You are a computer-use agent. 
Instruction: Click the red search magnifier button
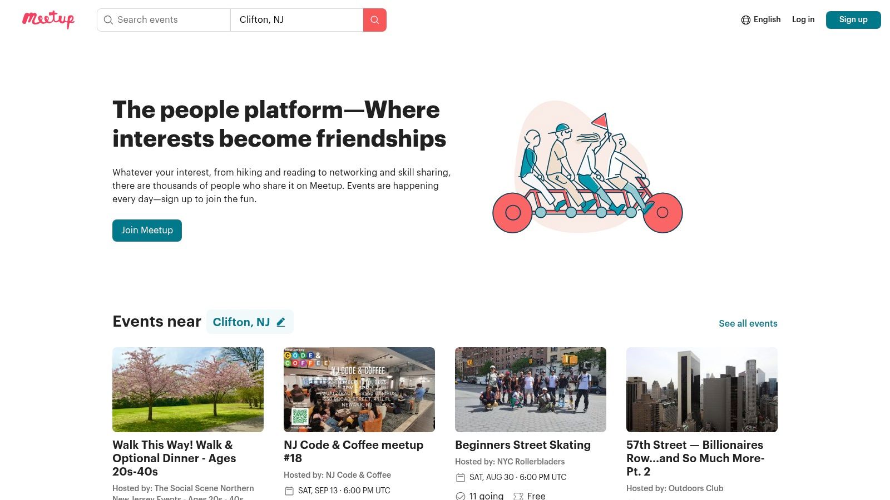[375, 20]
